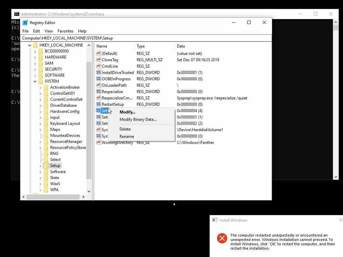Click the SYSTEM folder icon

click(41, 81)
